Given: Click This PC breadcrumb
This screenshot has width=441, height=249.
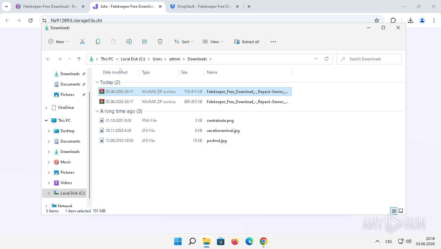Looking at the screenshot, I should (x=107, y=59).
